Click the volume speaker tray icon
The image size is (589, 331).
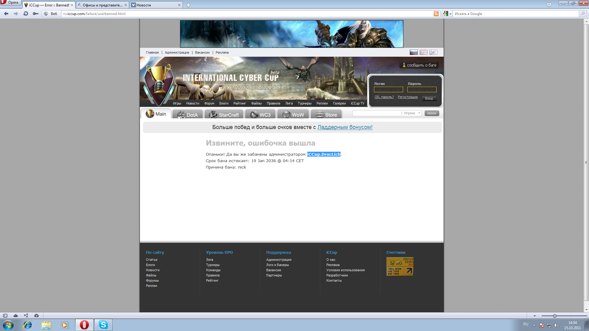pyautogui.click(x=556, y=325)
